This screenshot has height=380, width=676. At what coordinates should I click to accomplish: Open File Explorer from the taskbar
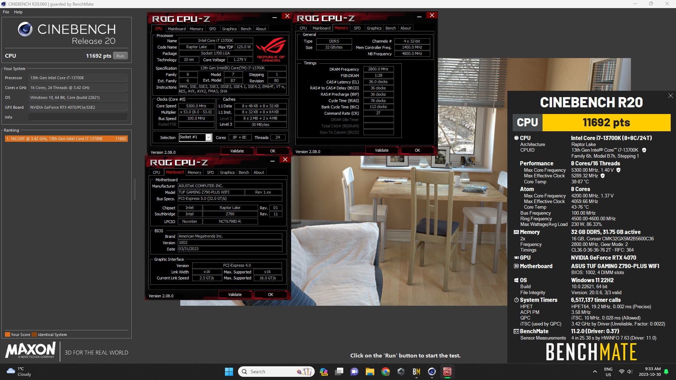tap(370, 372)
